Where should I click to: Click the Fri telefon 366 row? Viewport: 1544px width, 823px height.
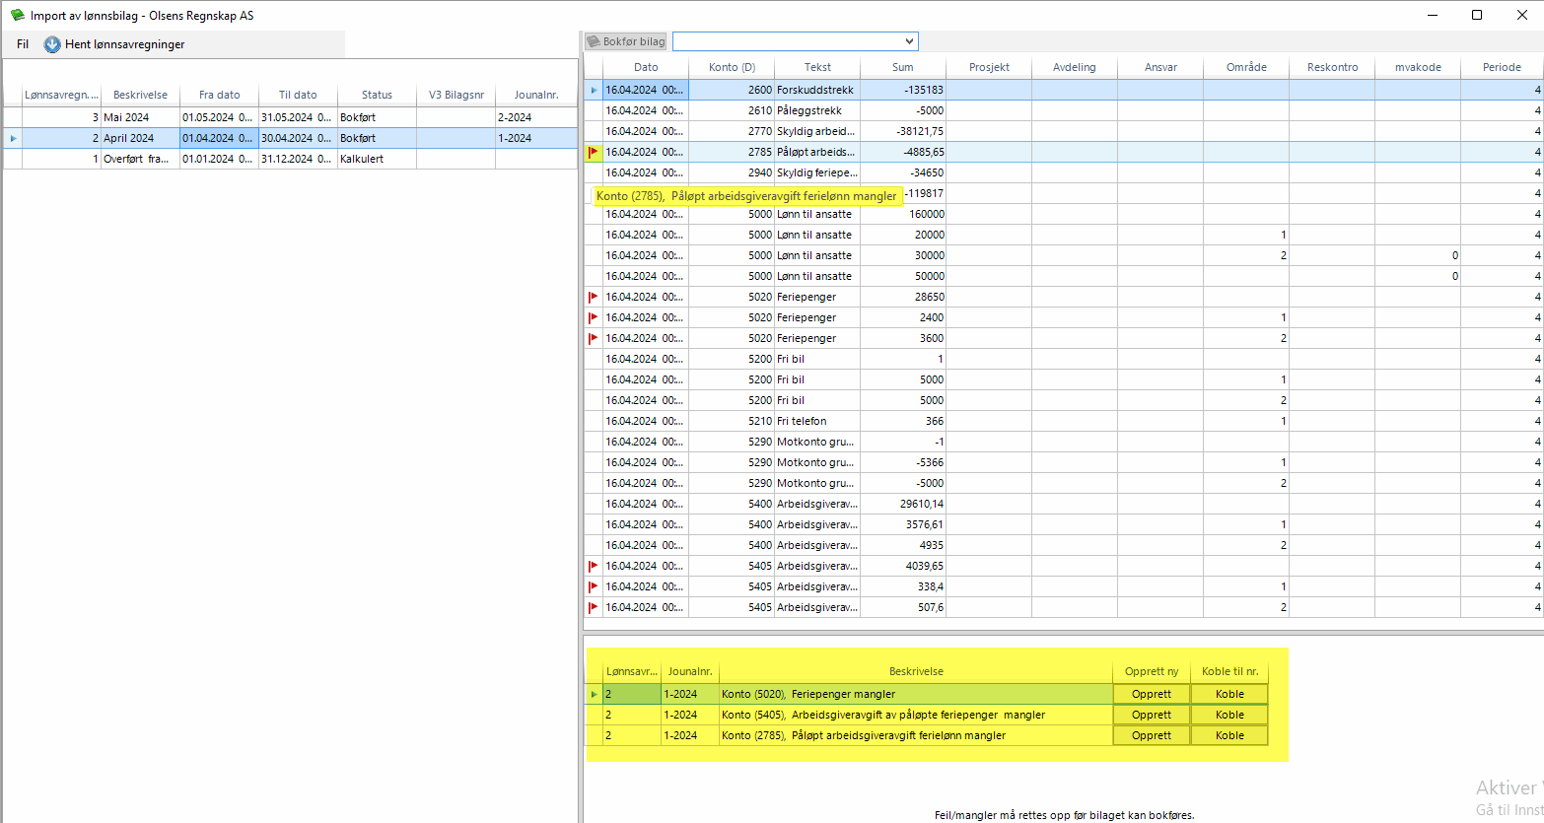pyautogui.click(x=1065, y=421)
